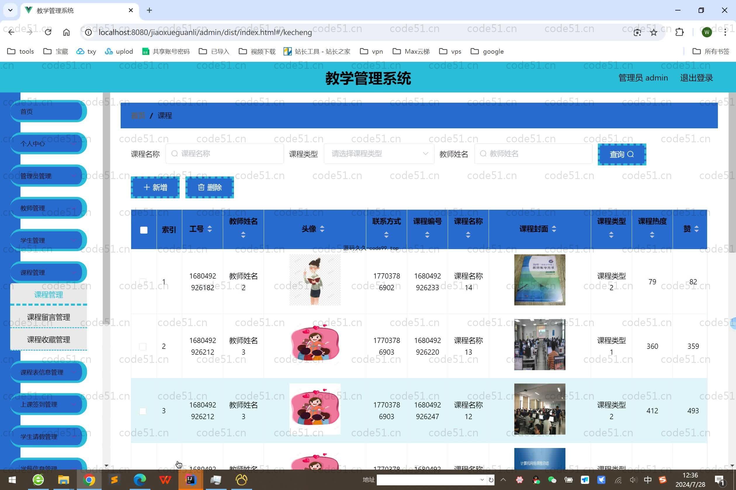Open the green W profile avatar
This screenshot has height=490, width=736.
pos(707,32)
